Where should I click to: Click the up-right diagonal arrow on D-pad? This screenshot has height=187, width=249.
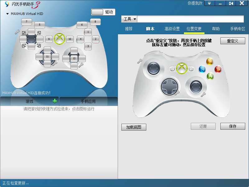[39, 33]
